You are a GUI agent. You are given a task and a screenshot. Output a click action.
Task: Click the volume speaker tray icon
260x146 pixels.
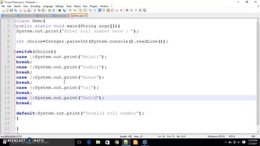pyautogui.click(x=239, y=142)
